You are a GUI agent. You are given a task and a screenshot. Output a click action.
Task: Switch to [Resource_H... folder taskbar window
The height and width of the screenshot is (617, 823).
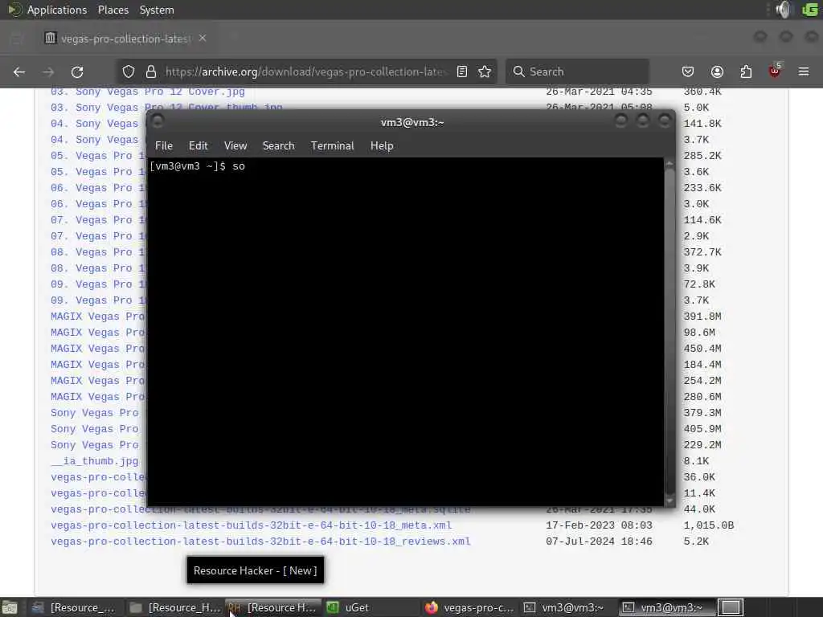pyautogui.click(x=176, y=607)
